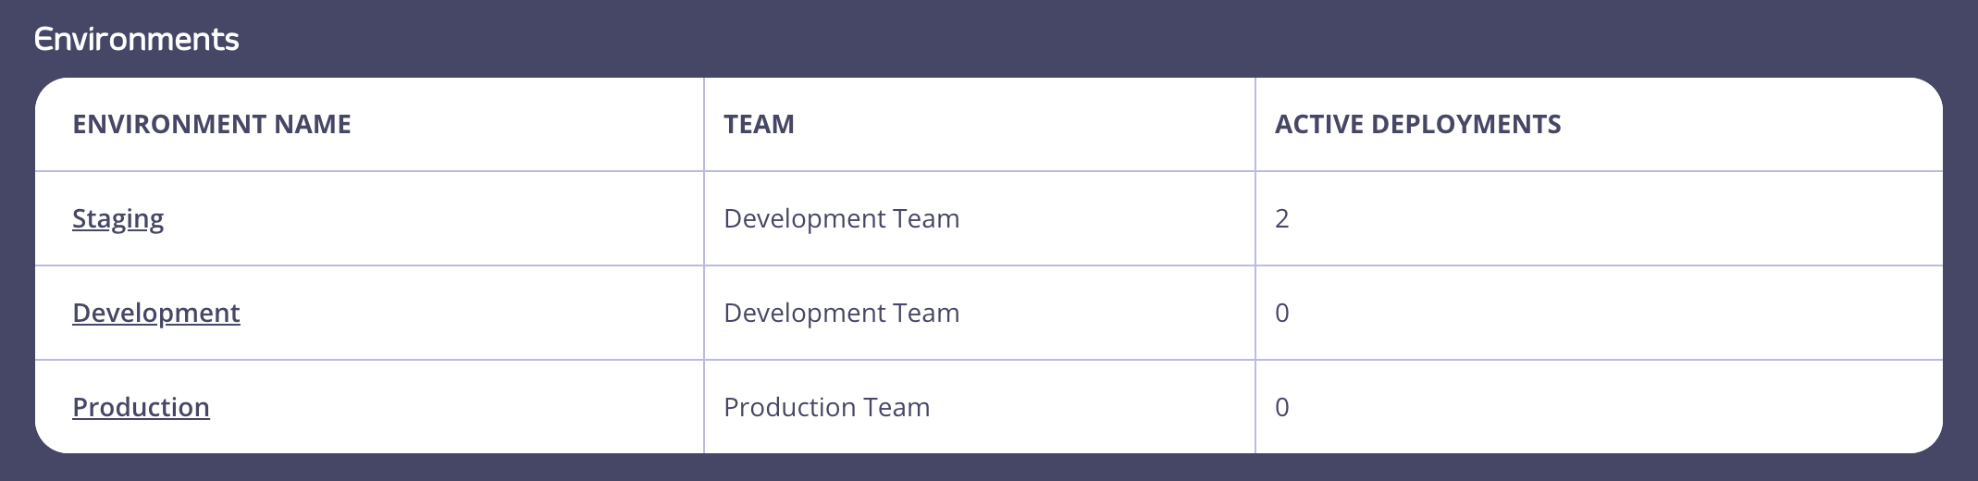Click the Team column header
The height and width of the screenshot is (481, 1978).
point(759,124)
